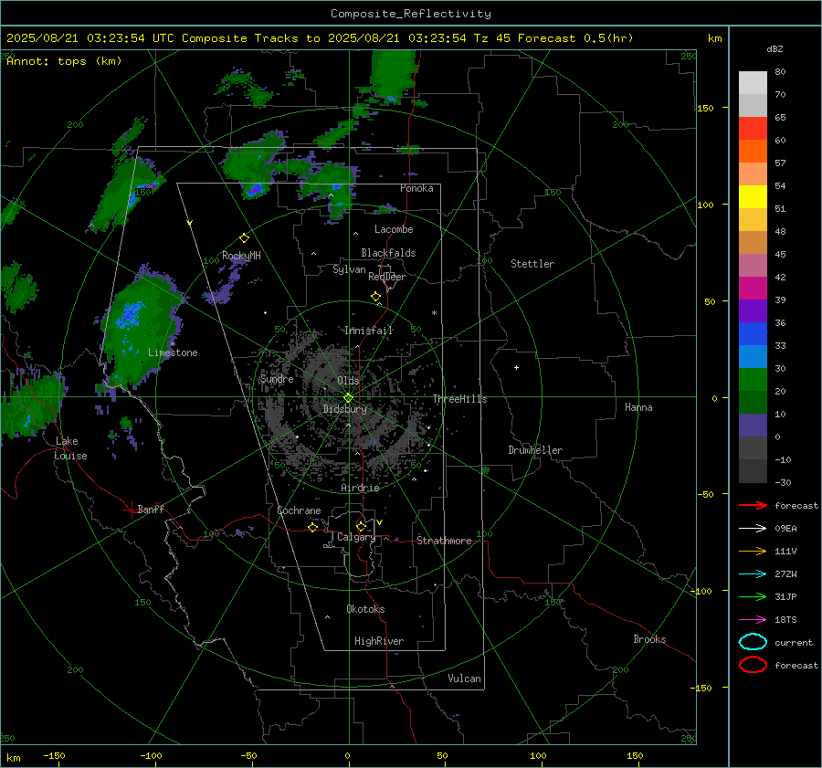Click the -150 value on the bottom axis
This screenshot has width=822, height=768.
click(54, 755)
